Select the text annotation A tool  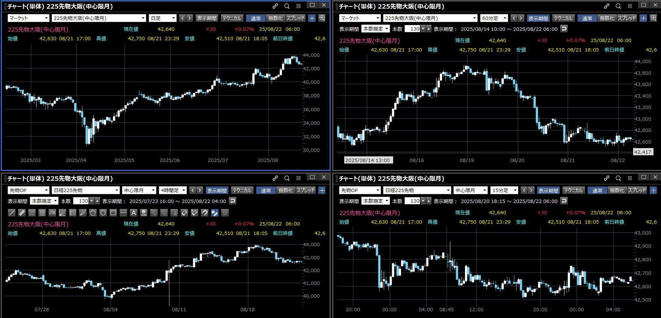tap(133, 213)
